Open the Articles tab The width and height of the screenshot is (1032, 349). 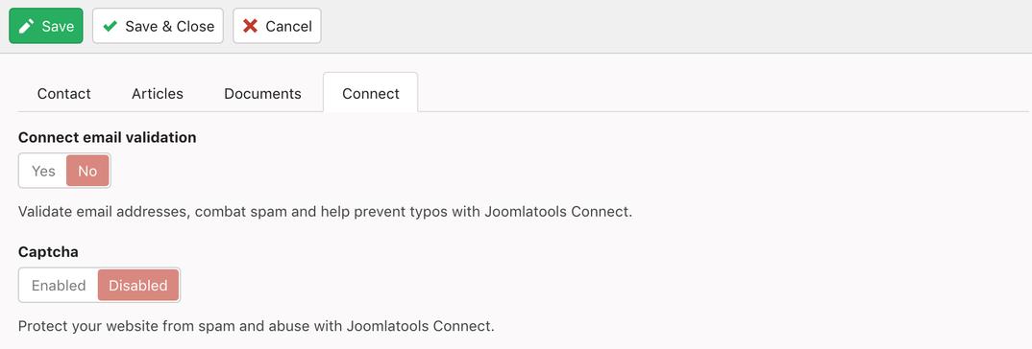158,93
